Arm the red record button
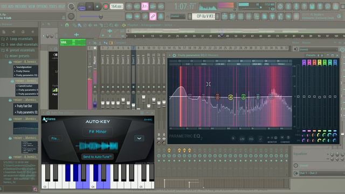Image resolution: width=345 pixels, height=194 pixels. tap(106, 6)
